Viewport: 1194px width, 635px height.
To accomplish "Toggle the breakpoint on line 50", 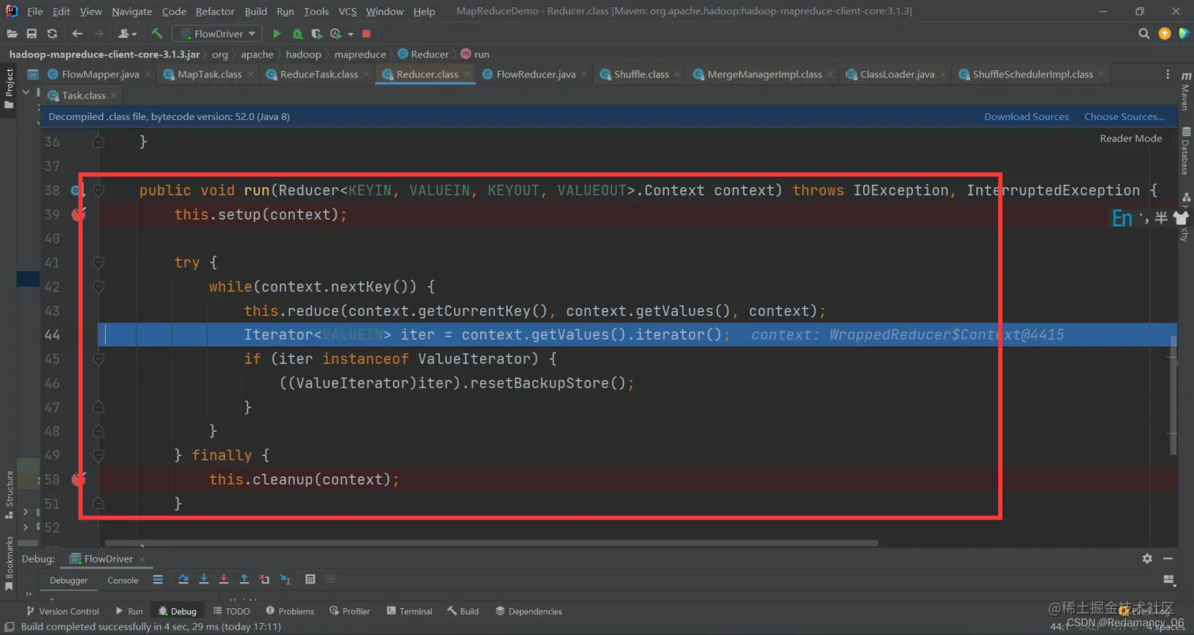I will 78,479.
